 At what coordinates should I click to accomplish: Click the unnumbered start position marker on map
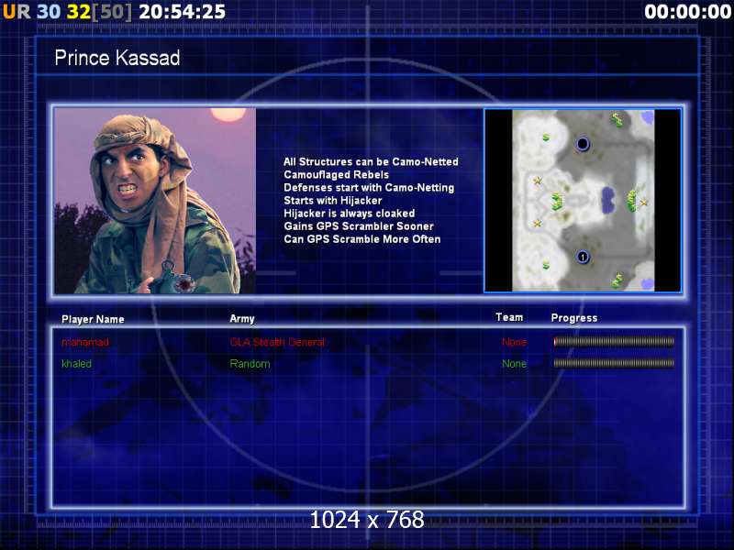(x=583, y=144)
